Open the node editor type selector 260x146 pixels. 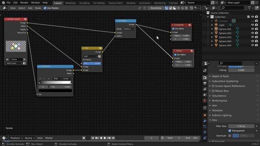[x=5, y=8]
